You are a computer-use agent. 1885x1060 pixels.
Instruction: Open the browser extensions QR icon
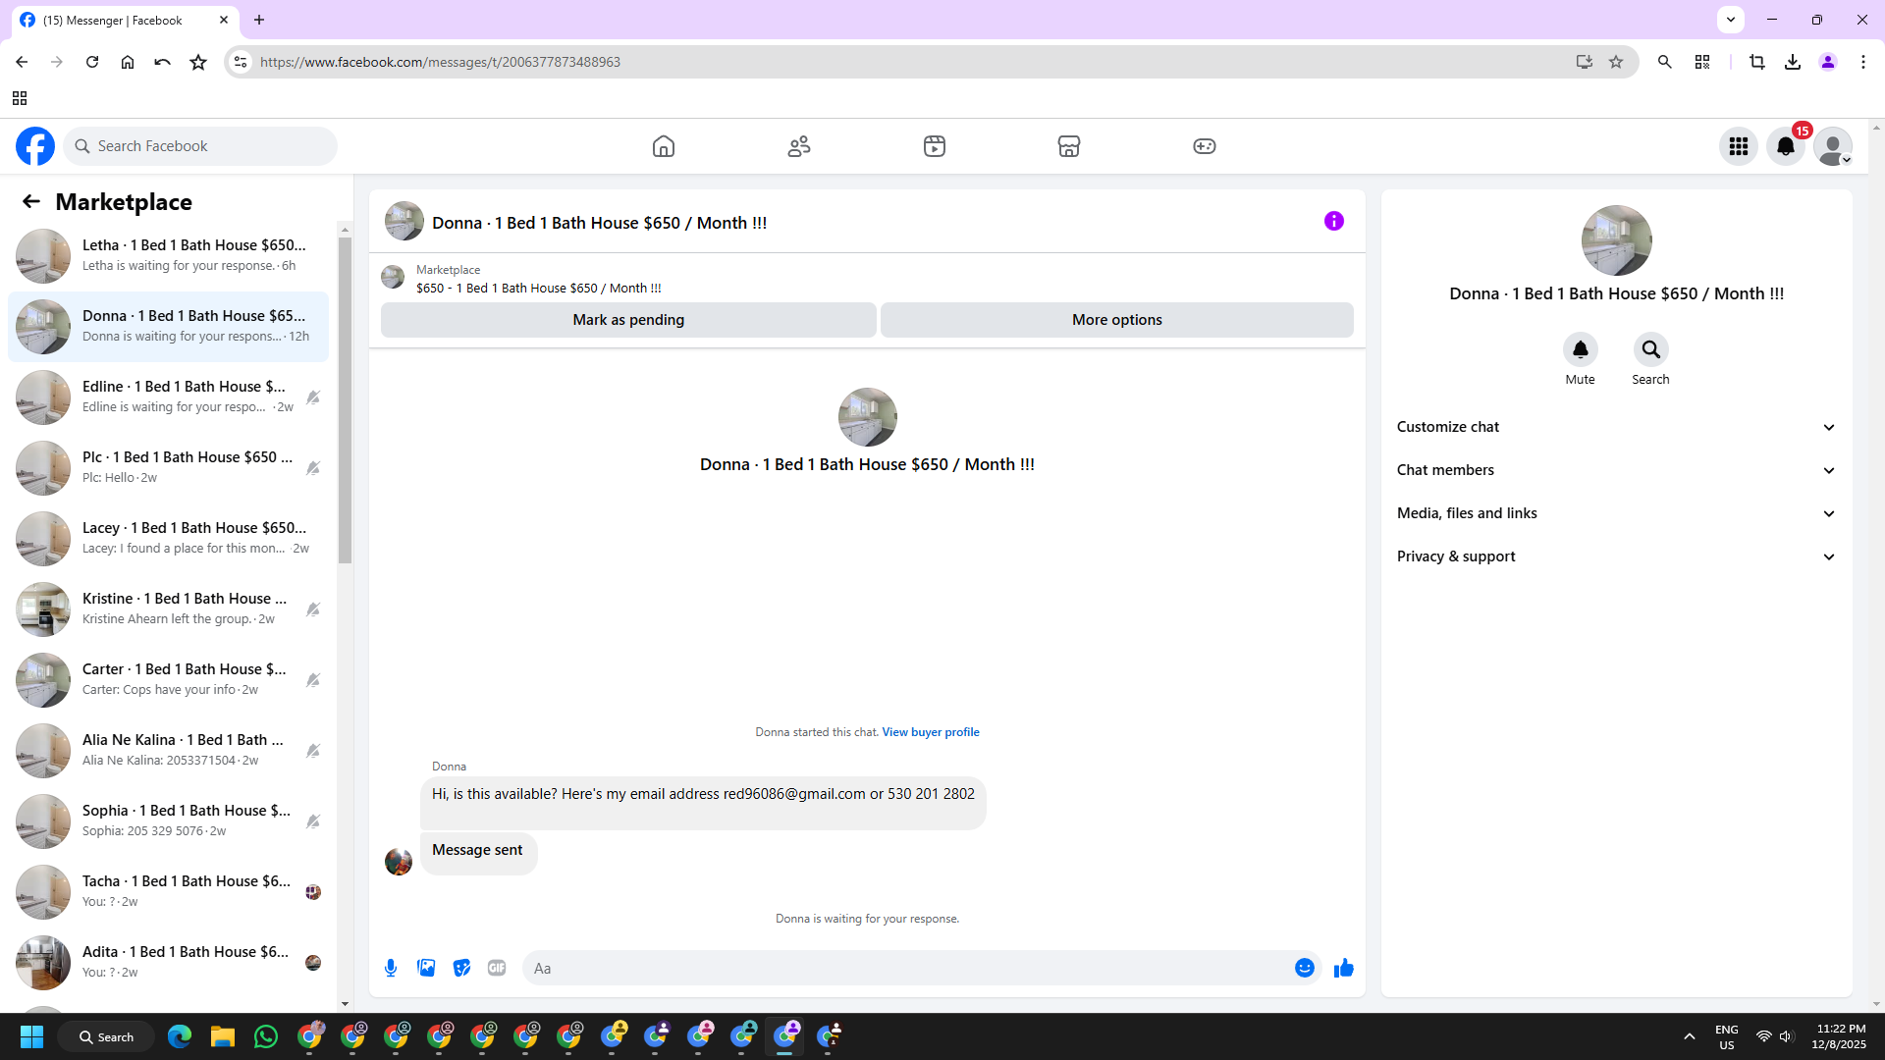(x=1702, y=62)
